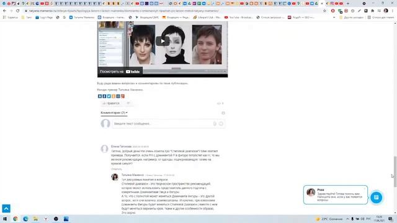The height and width of the screenshot is (223, 397).
Task: Open the Apps shortcut in bookmarks bar
Action: pyautogui.click(x=11, y=17)
